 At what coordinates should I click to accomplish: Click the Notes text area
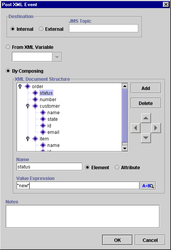82,217
